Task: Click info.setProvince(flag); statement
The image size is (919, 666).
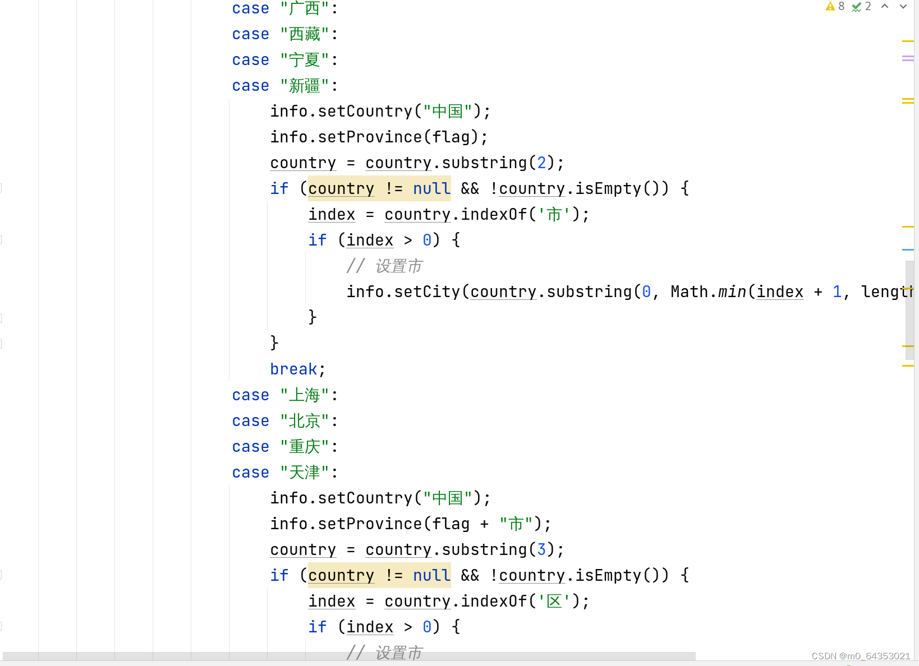Action: pyautogui.click(x=379, y=137)
